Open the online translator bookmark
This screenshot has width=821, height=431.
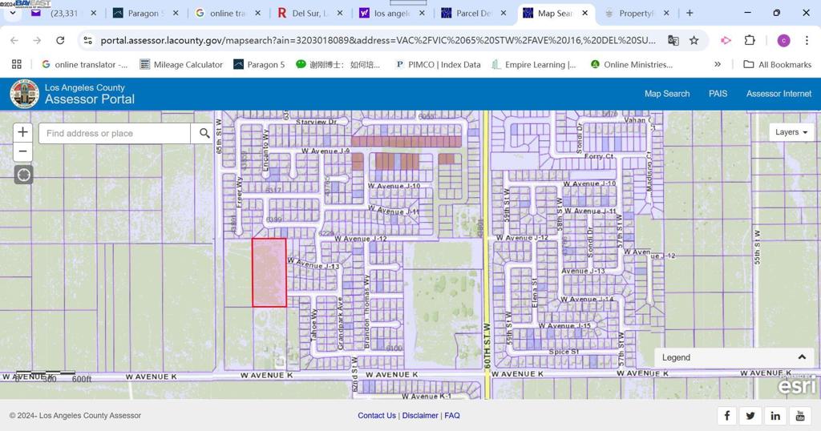coord(84,64)
